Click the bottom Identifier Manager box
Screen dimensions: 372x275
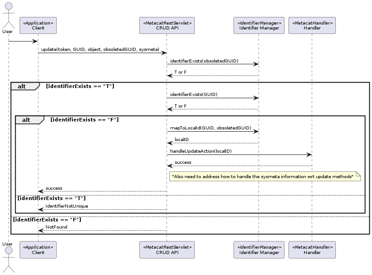(x=259, y=250)
